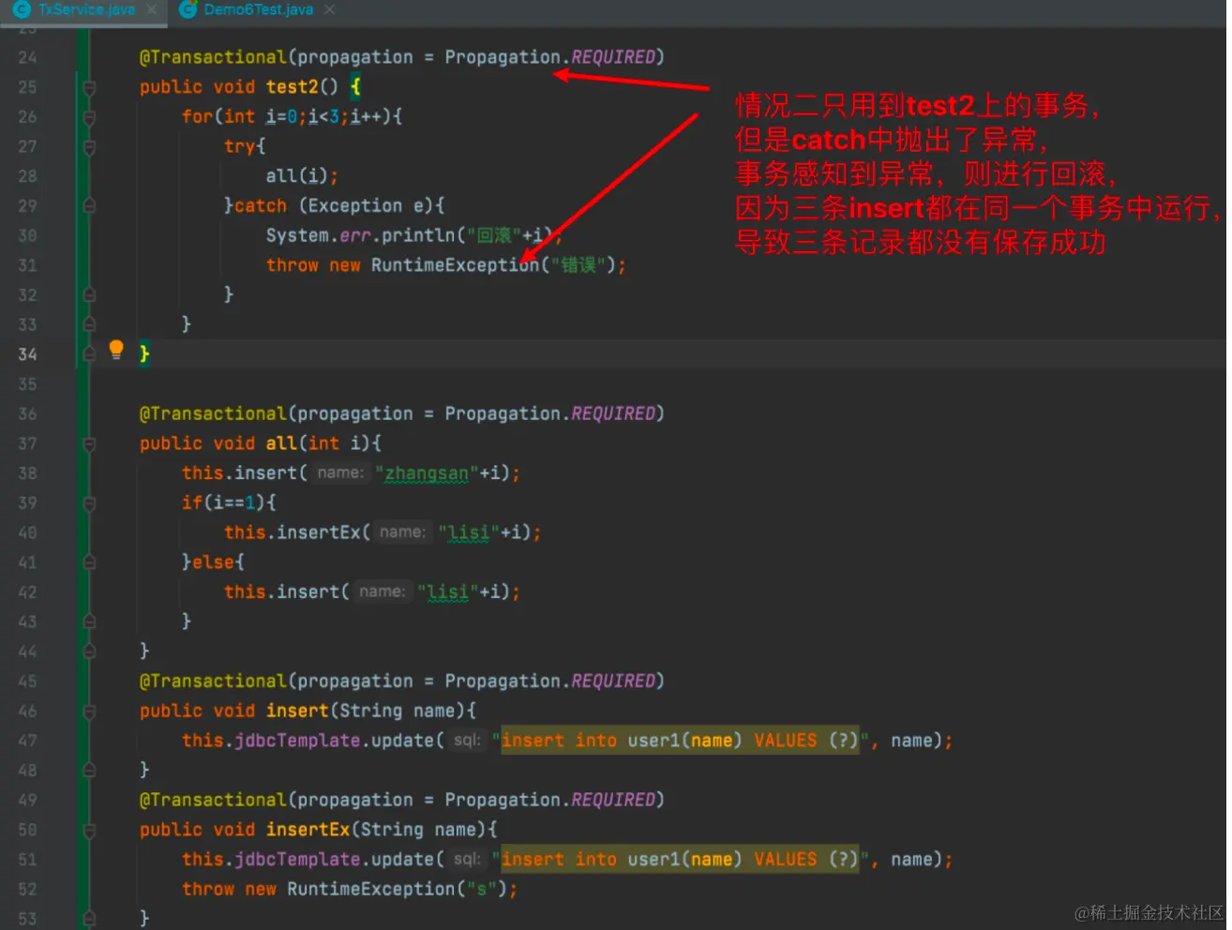1232x930 pixels.
Task: Click line number 36 in the gutter
Action: pyautogui.click(x=27, y=414)
